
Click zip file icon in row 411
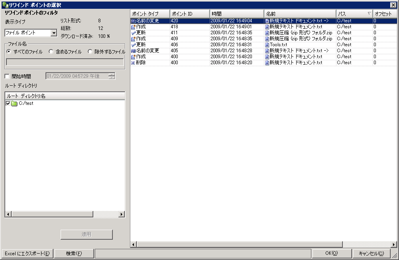pos(267,33)
